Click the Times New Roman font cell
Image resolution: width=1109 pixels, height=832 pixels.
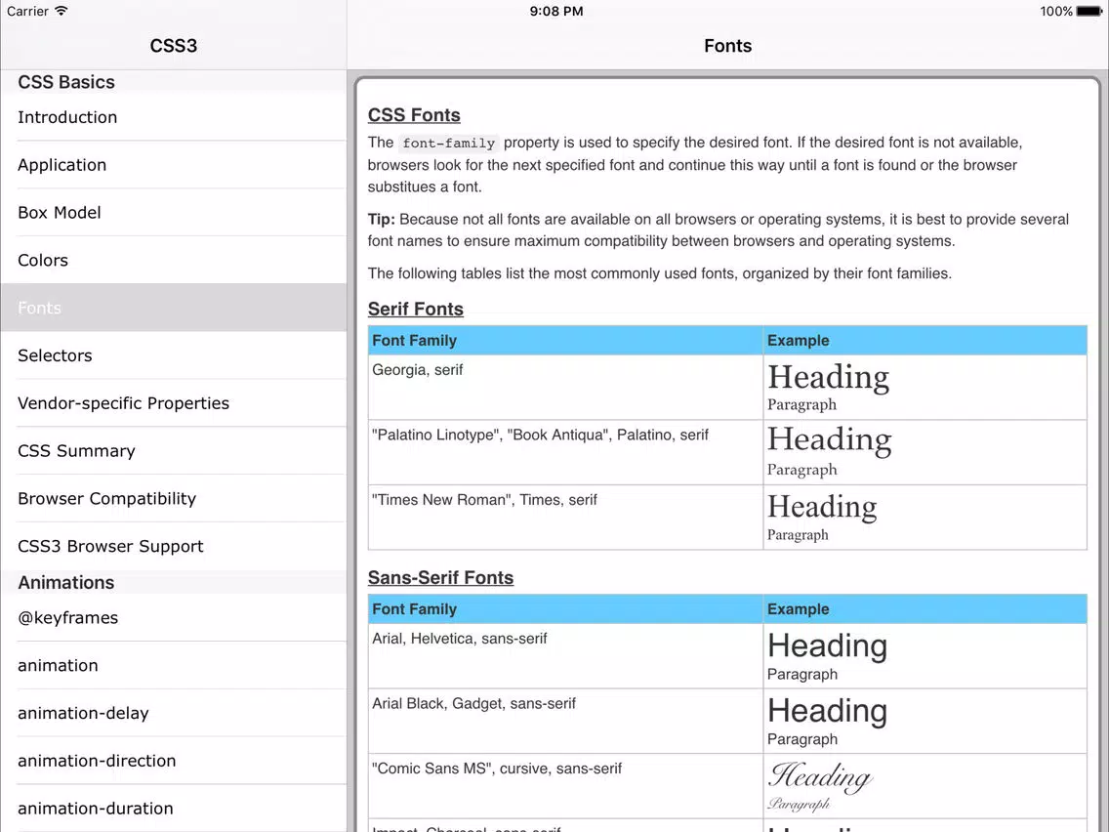click(565, 518)
